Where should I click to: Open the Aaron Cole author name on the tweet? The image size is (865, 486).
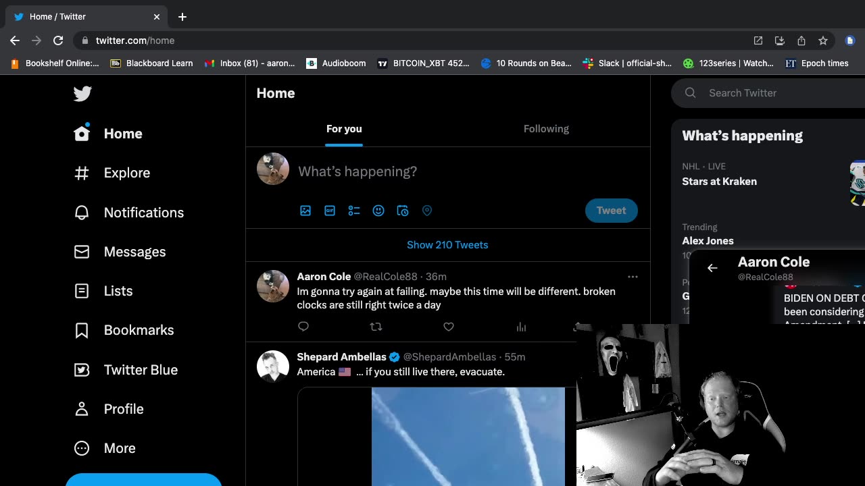324,277
